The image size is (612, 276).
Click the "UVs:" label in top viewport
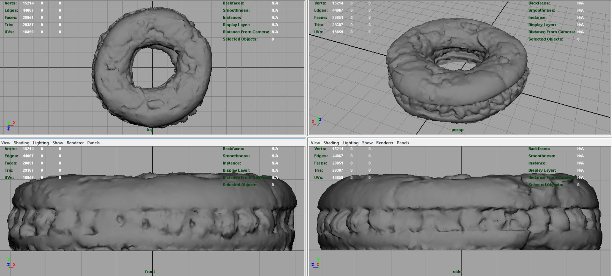pos(9,32)
